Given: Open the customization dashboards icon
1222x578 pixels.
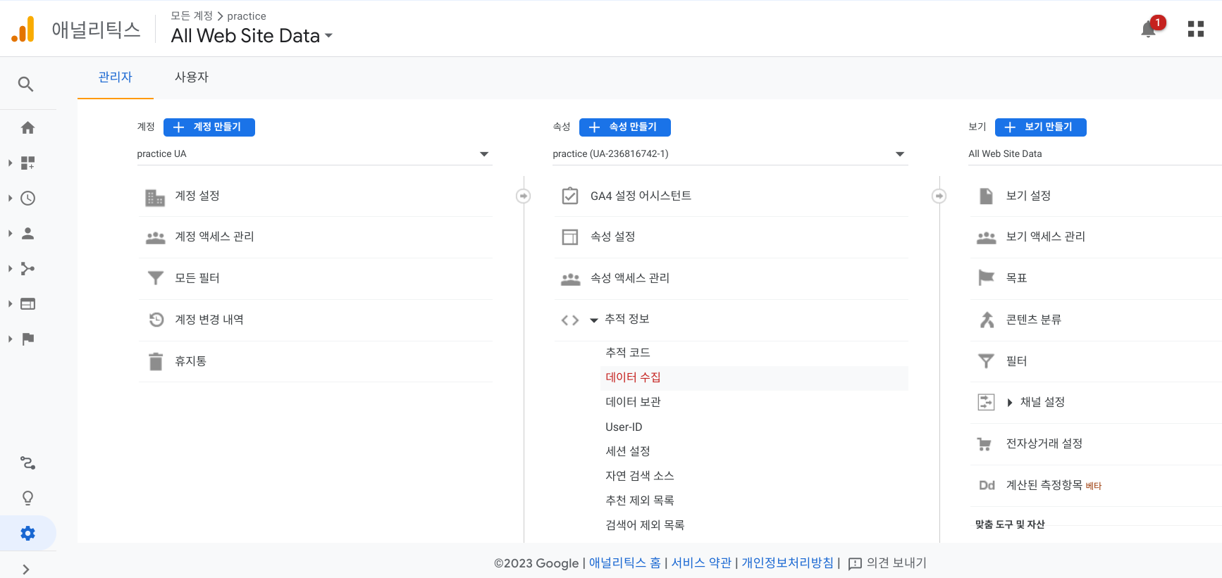Looking at the screenshot, I should click(x=27, y=163).
